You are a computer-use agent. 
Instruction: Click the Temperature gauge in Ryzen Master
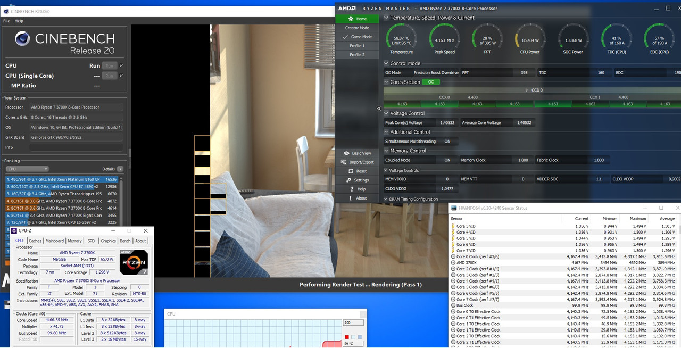[401, 39]
